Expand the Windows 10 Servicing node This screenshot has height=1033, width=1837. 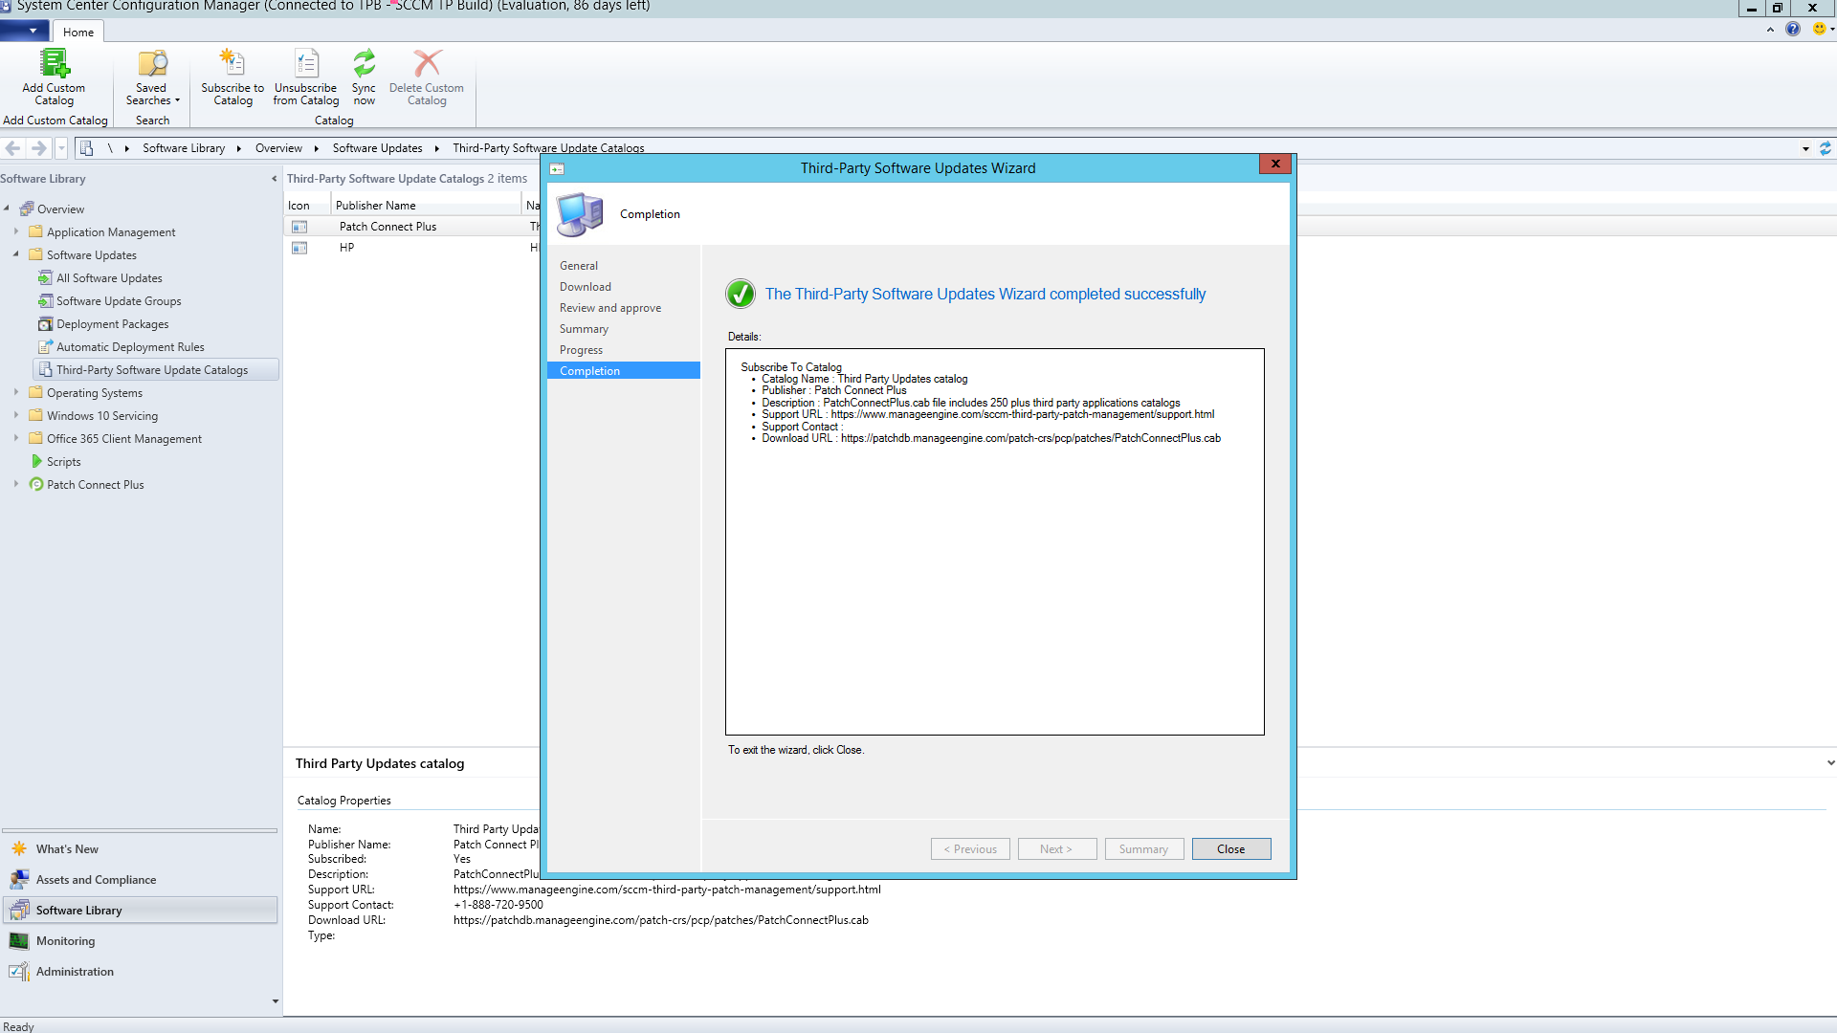pyautogui.click(x=16, y=416)
